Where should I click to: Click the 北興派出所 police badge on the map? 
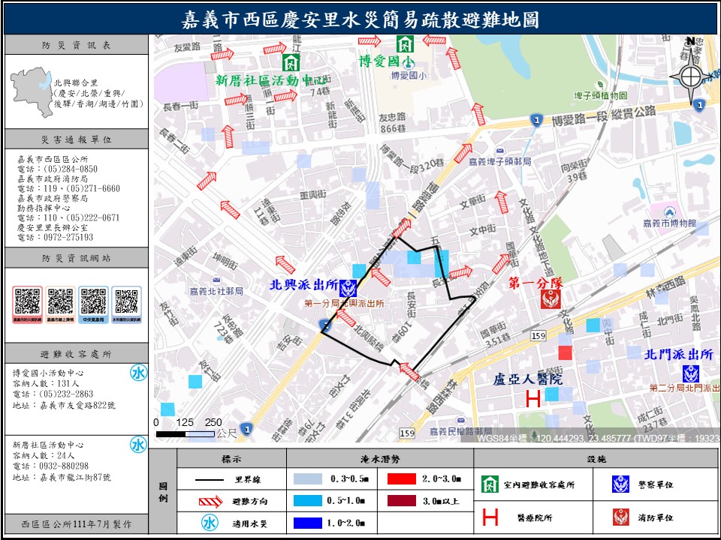(348, 287)
